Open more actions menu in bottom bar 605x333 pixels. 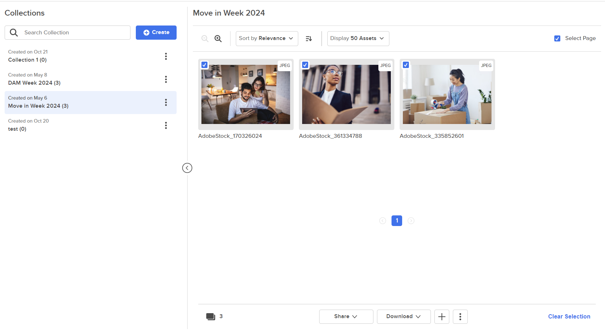click(x=460, y=317)
